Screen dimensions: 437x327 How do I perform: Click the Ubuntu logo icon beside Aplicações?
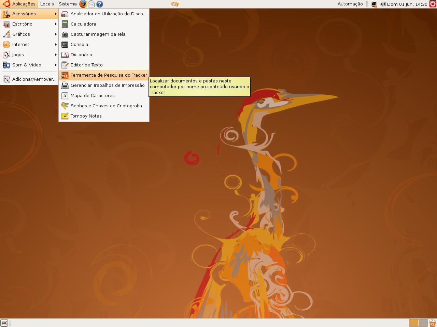(6, 4)
